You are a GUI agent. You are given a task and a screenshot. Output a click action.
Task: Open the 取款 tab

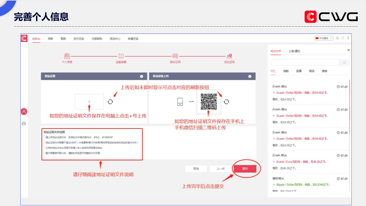(63, 39)
